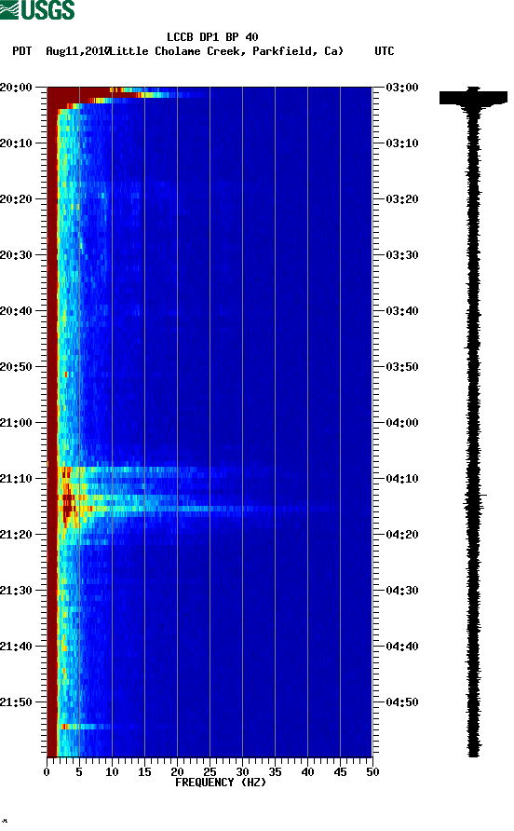The width and height of the screenshot is (514, 831).
Task: Click the 'Little Cholame Creek, Parkfield, Ca)' location text
Action: click(227, 51)
